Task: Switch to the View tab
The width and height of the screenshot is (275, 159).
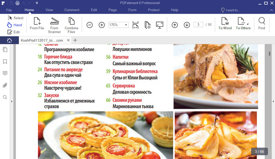Action: coord(49,10)
